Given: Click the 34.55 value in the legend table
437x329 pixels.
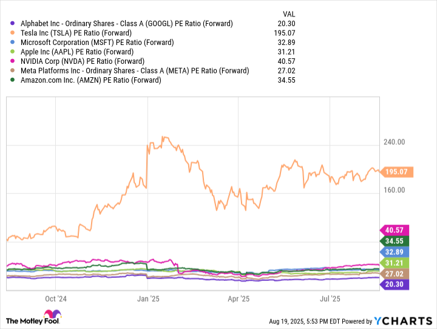Looking at the screenshot, I should (286, 80).
